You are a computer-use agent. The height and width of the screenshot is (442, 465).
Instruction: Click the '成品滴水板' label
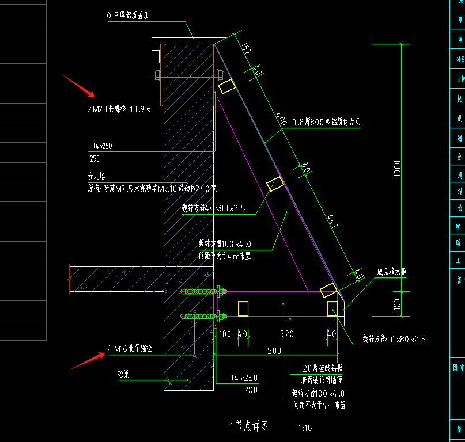click(x=391, y=272)
